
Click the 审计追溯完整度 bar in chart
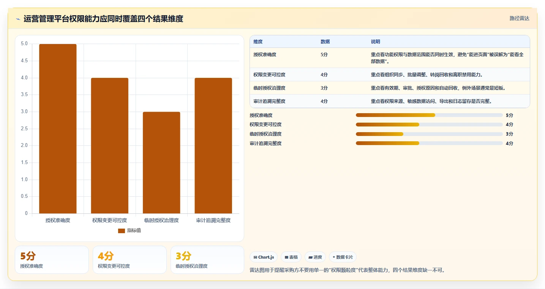coord(213,145)
